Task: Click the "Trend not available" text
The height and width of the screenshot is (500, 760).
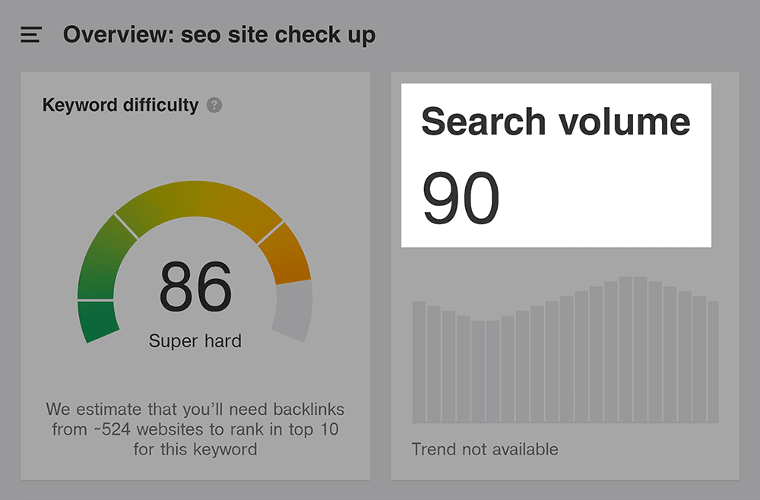Action: pos(485,449)
